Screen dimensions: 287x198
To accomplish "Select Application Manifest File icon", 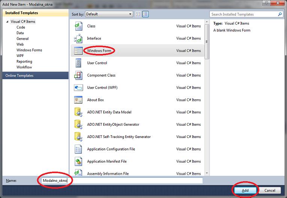I will pos(78,162).
